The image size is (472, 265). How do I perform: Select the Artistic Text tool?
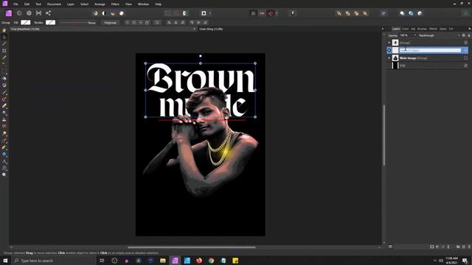tap(4, 161)
